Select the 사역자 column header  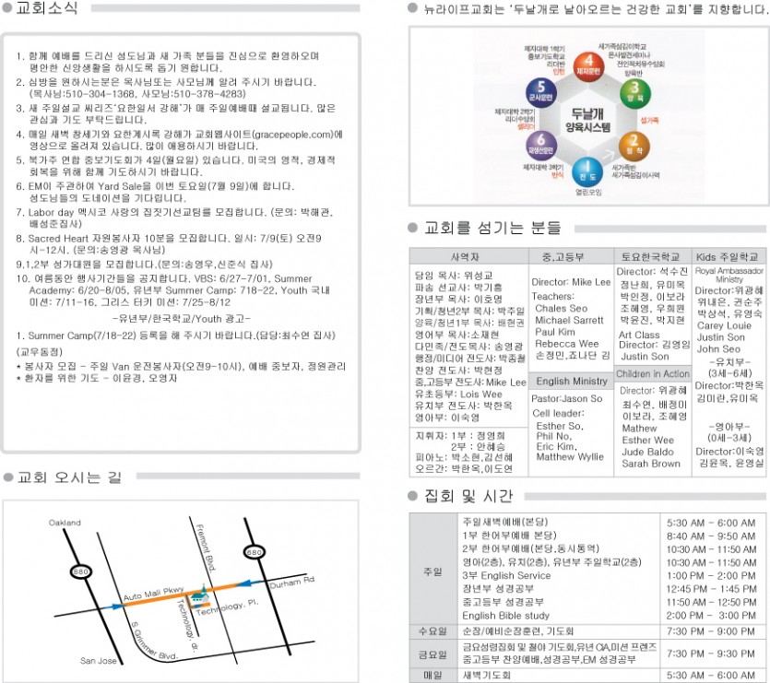[465, 256]
